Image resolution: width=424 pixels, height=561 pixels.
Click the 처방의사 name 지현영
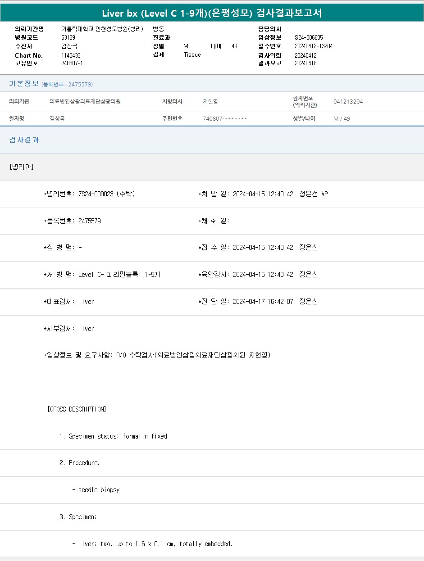tap(210, 102)
